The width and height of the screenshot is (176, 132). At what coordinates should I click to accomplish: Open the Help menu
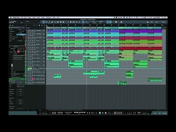coord(58,18)
